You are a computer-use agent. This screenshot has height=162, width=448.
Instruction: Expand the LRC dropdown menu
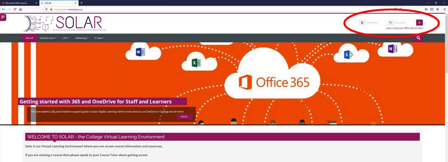(x=66, y=38)
